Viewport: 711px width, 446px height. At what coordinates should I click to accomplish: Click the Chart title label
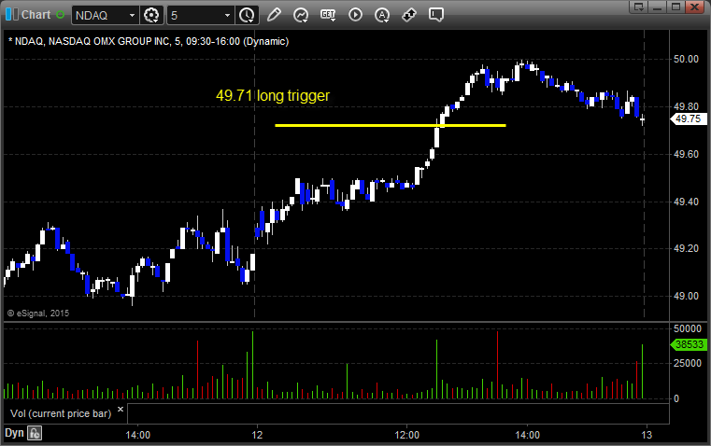36,15
